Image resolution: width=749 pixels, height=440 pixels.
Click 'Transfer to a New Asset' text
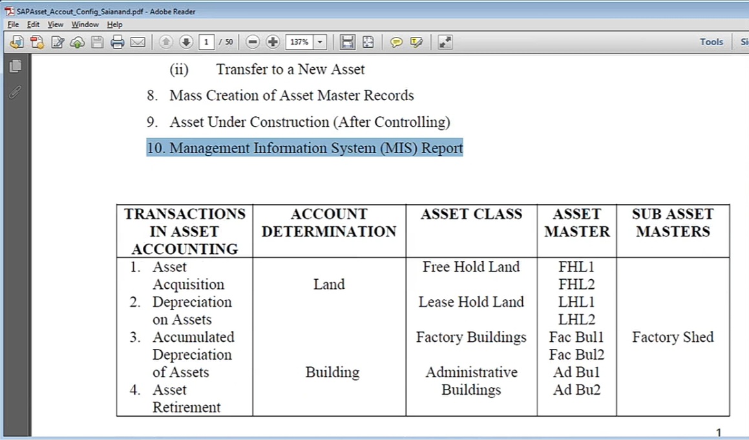point(290,69)
